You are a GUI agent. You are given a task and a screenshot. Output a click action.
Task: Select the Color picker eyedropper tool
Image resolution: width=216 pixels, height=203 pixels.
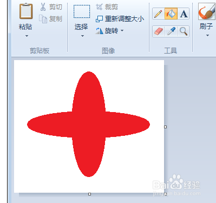click(171, 31)
